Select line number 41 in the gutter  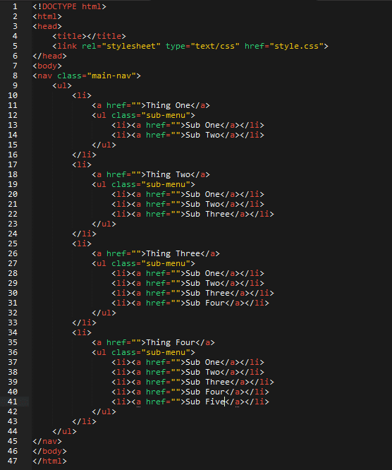point(13,402)
